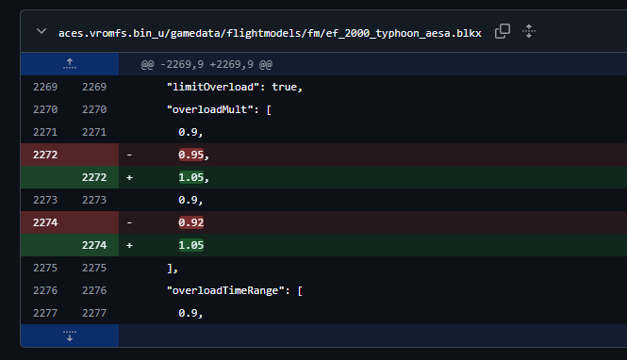Click the "limitOverload": true line
The image size is (627, 360).
[235, 87]
